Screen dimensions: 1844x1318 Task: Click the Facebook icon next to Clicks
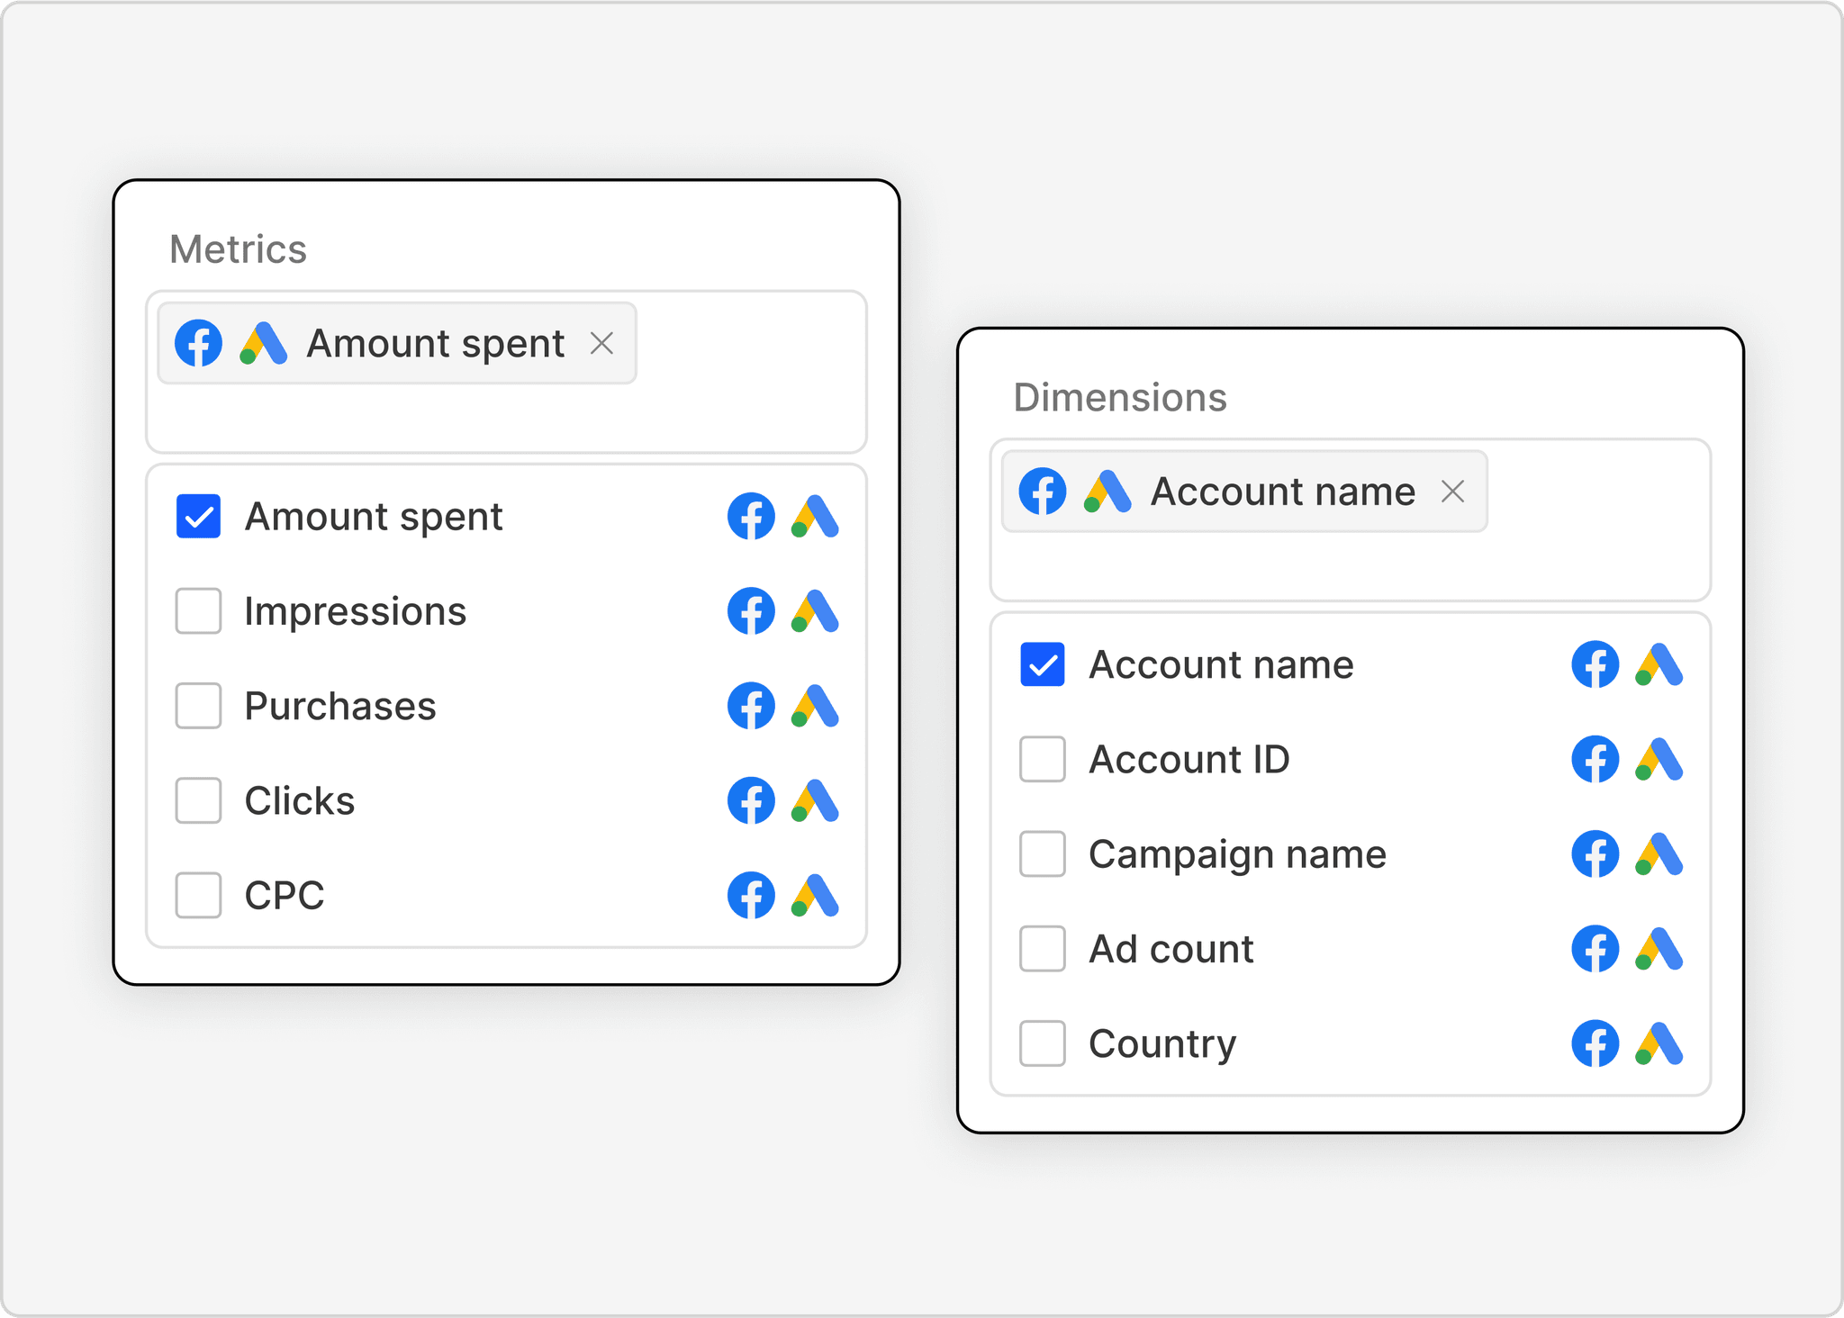click(751, 800)
